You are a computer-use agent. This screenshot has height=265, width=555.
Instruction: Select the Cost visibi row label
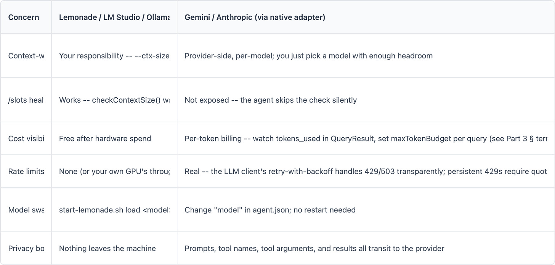click(26, 138)
